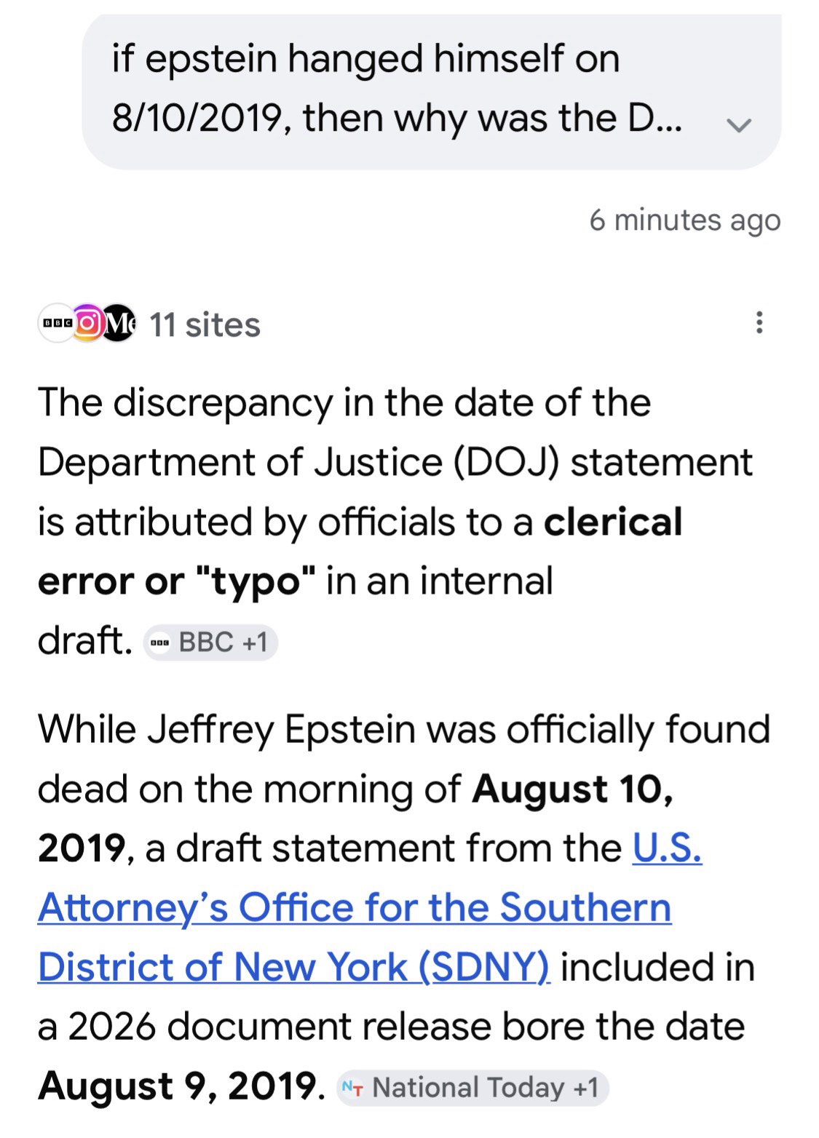Show the "11 sites" source list

[x=205, y=325]
